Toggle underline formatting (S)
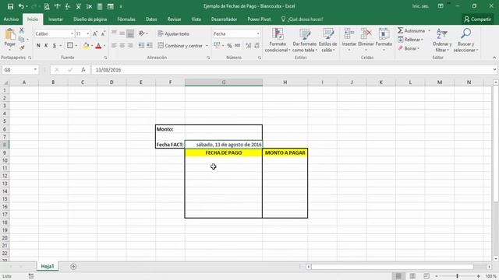Screen dimensions: 499x280 coord(55,46)
